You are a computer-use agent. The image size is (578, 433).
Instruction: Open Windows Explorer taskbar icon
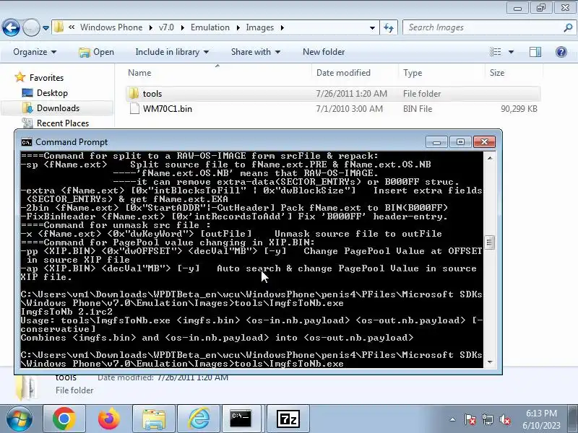point(154,419)
